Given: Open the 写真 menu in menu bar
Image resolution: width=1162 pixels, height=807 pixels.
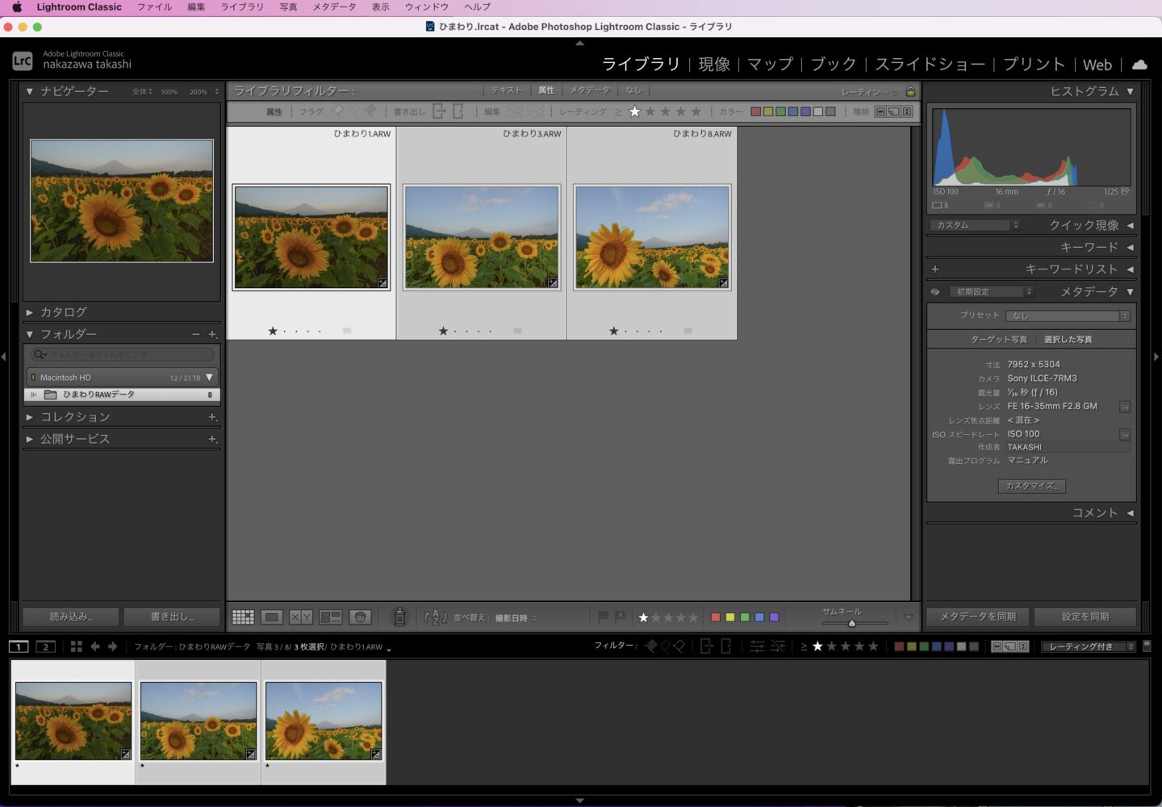Looking at the screenshot, I should 288,7.
